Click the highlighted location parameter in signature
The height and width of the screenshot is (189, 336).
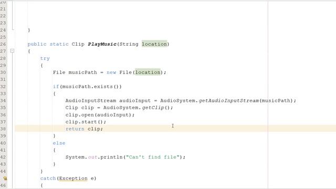(x=154, y=44)
